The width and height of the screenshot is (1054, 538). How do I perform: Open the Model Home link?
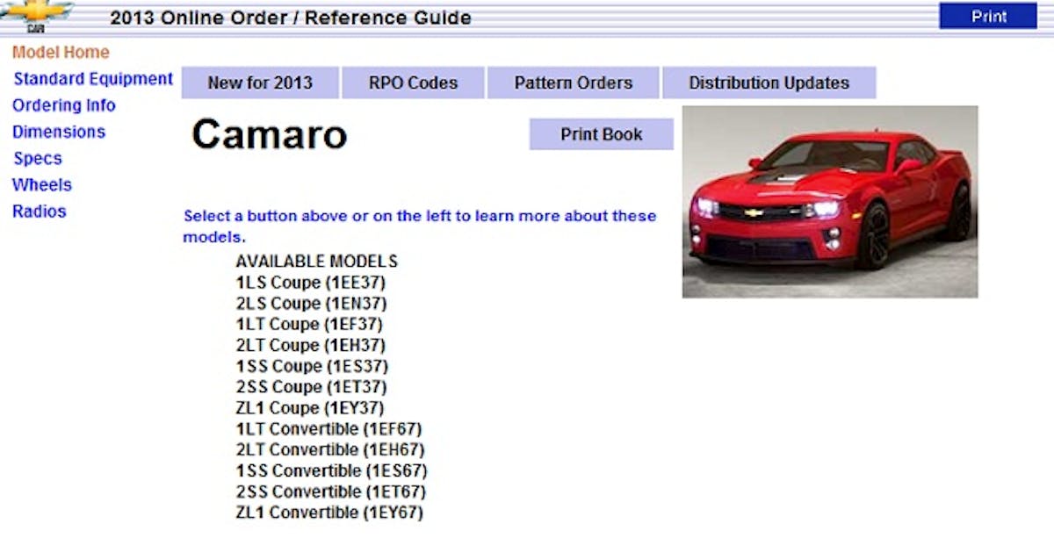click(61, 53)
